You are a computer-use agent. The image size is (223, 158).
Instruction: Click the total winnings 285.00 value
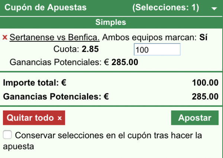[x=205, y=97]
